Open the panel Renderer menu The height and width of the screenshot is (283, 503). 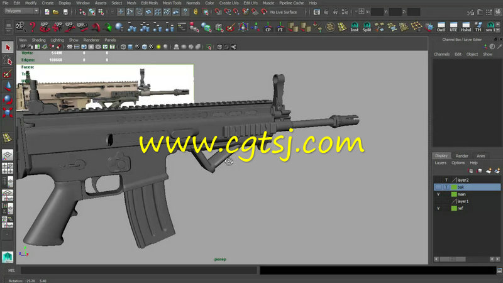(91, 40)
